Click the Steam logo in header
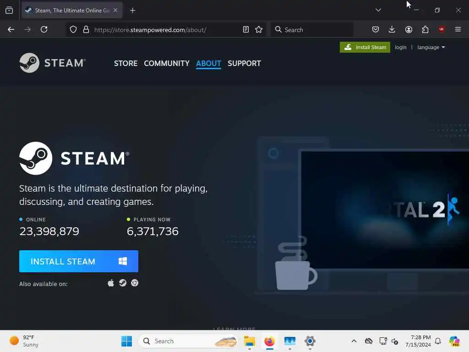Screen dimensions: 469x352 (53, 63)
